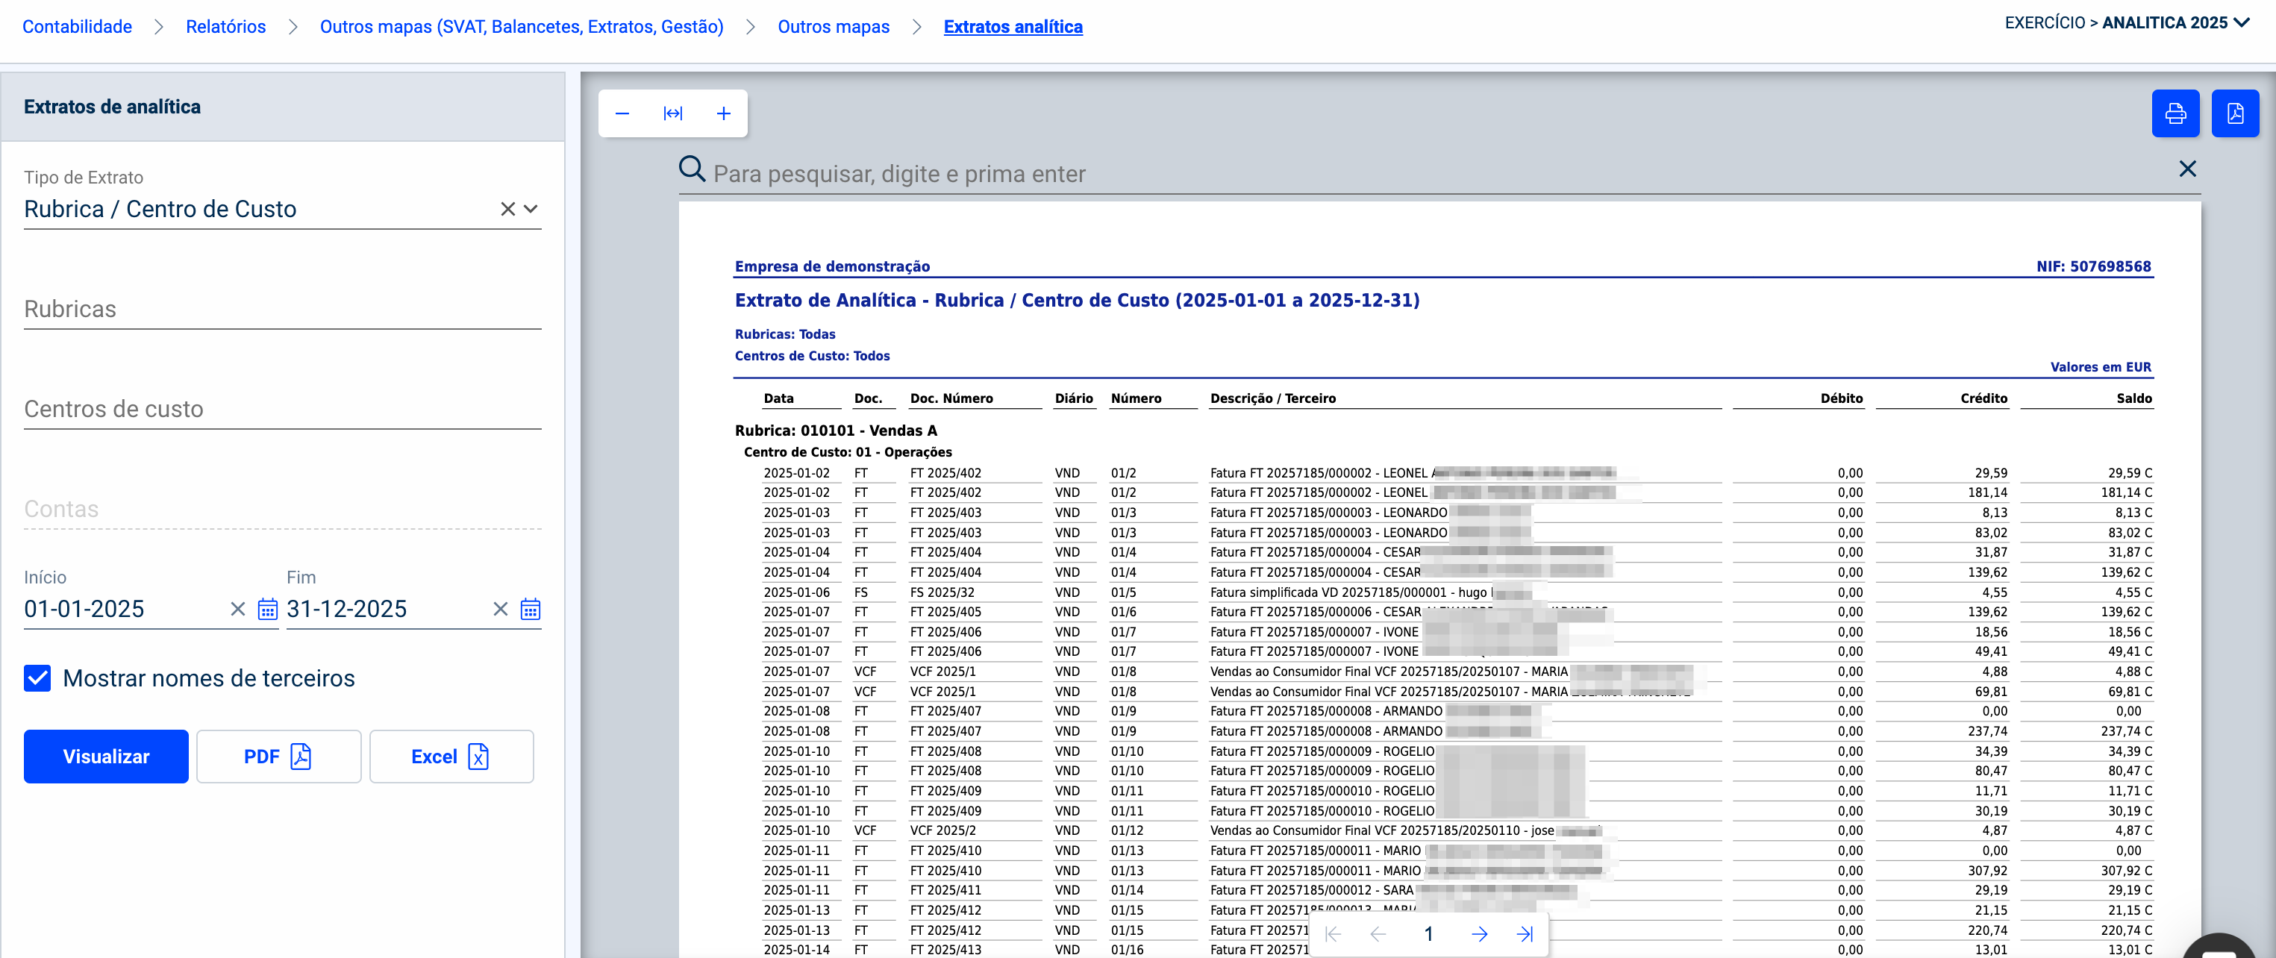Open the Tipo de Extrato dropdown arrow
This screenshot has height=958, width=2276.
tap(531, 210)
